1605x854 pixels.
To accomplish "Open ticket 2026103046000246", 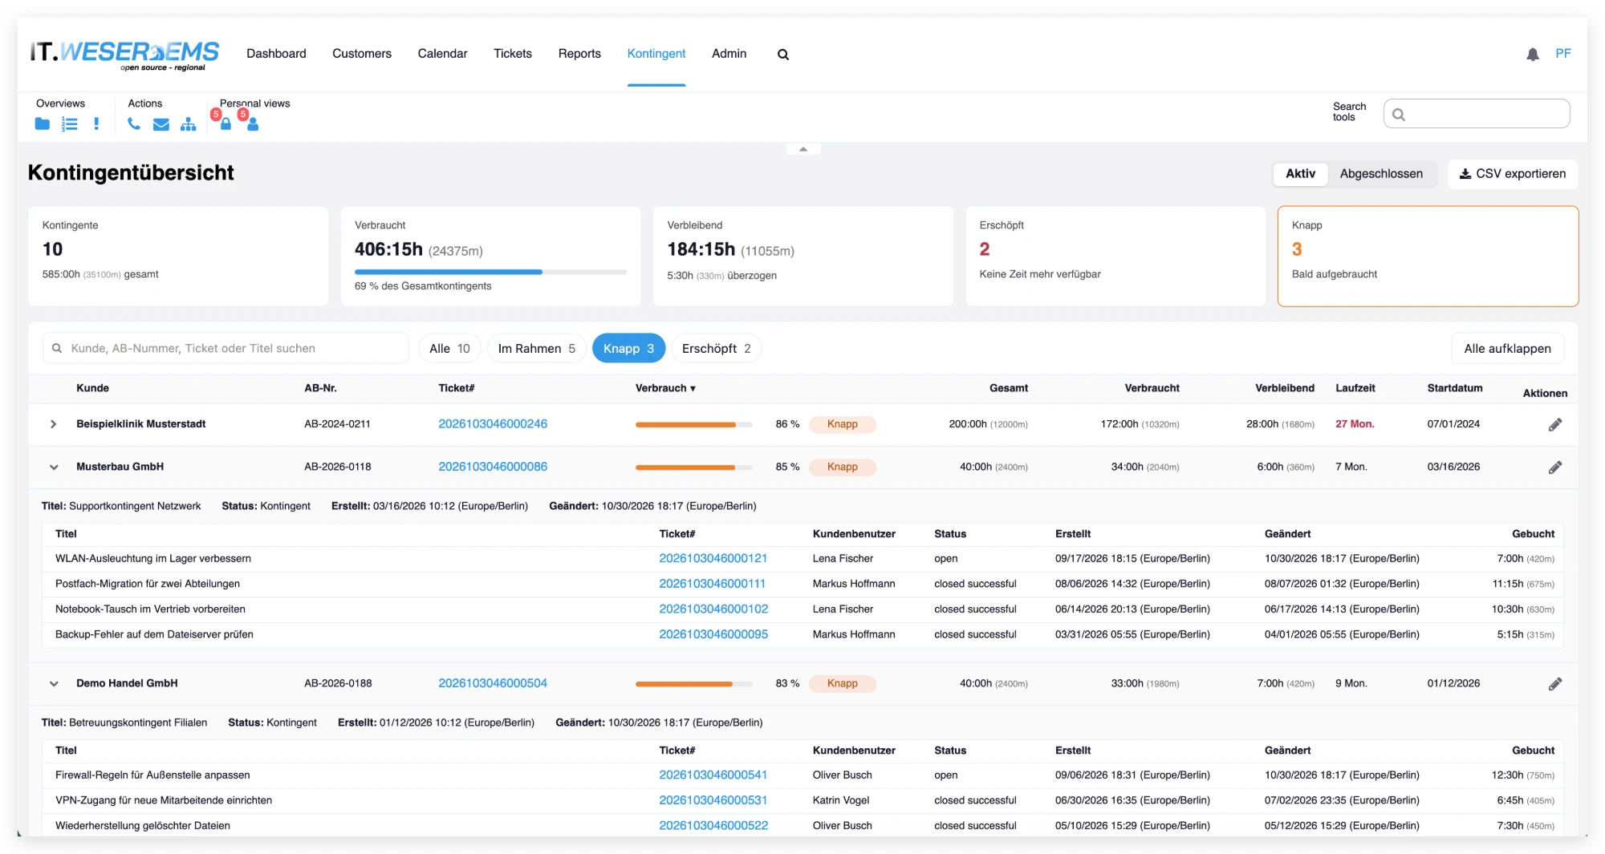I will click(x=493, y=424).
